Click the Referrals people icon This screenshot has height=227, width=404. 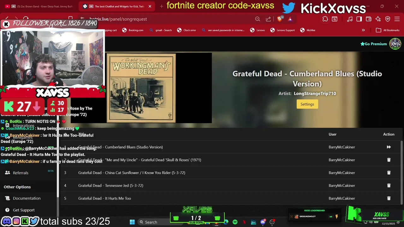point(7,173)
